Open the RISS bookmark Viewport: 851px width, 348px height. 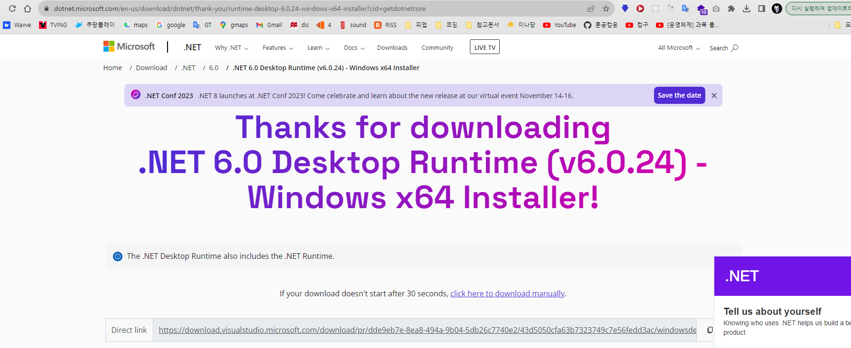(x=385, y=25)
